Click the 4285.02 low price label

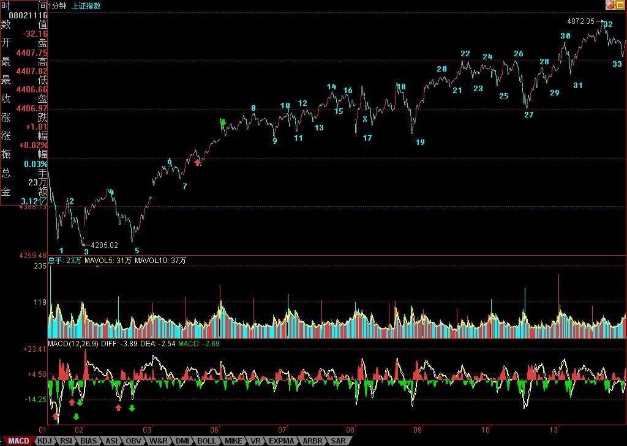104,245
